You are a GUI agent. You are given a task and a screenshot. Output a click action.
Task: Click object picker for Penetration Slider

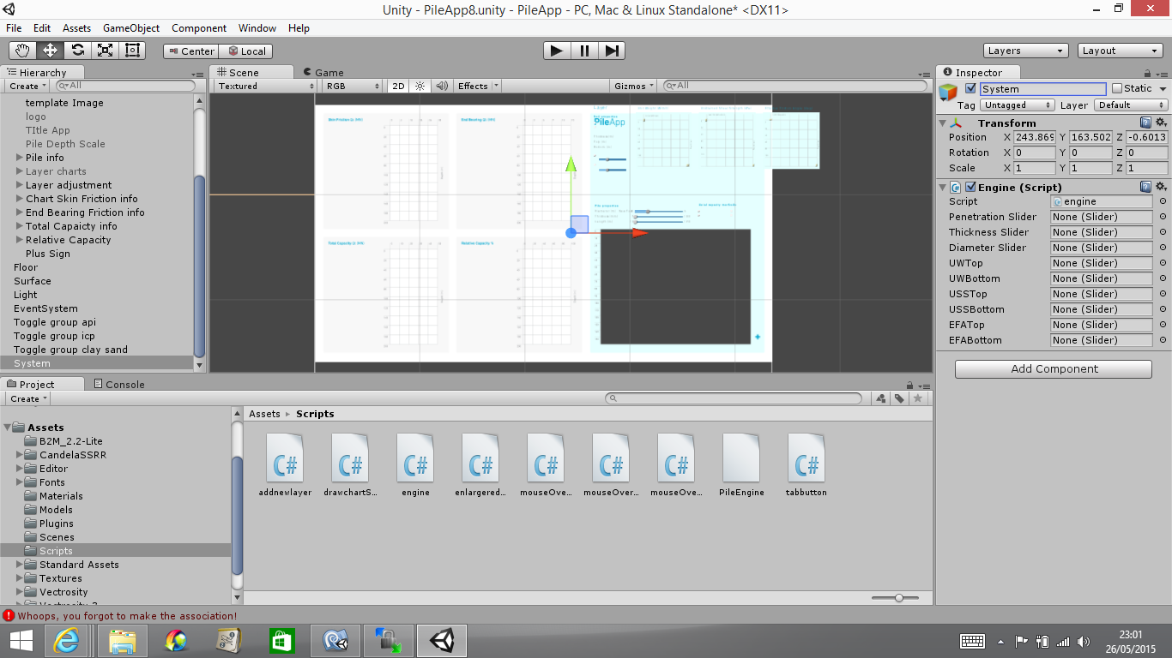pyautogui.click(x=1163, y=217)
